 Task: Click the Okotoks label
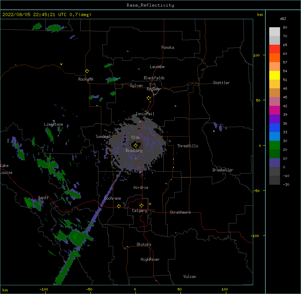pos(144,244)
